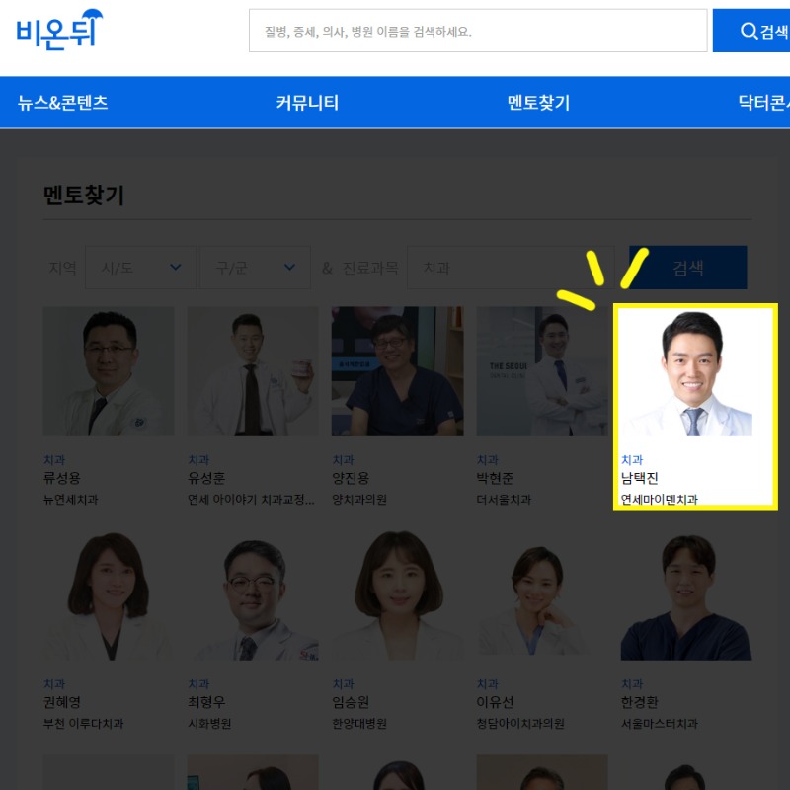This screenshot has height=790, width=790.
Task: Click clinic name 청담아이치과의원
Action: pos(520,724)
